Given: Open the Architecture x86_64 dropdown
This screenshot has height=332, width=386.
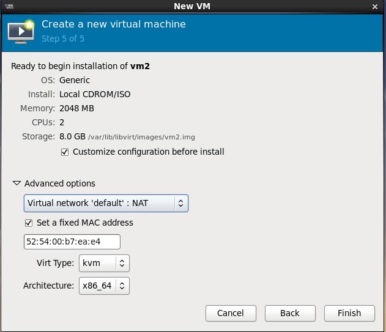Looking at the screenshot, I should coord(104,286).
